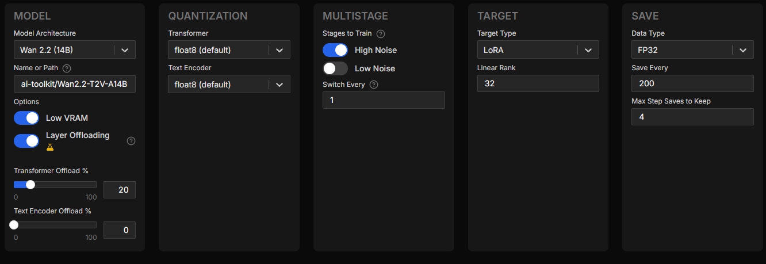The width and height of the screenshot is (766, 264).
Task: Click Text Encoder Offload value field showing 0
Action: [120, 230]
